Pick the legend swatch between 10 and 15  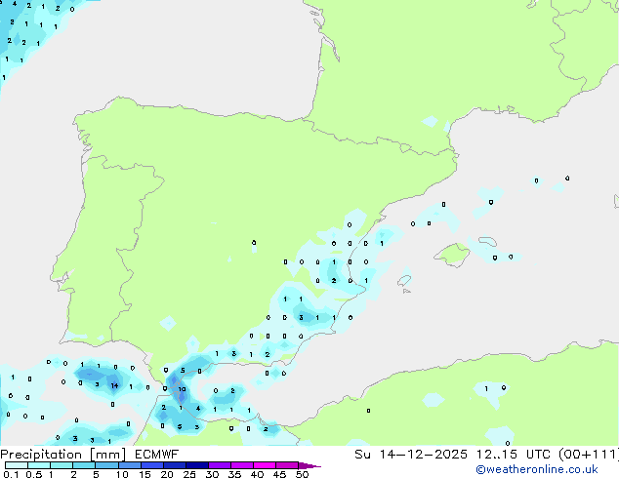[x=130, y=465]
